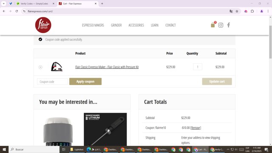Open a new browser tab
The width and height of the screenshot is (272, 153).
(x=102, y=3)
